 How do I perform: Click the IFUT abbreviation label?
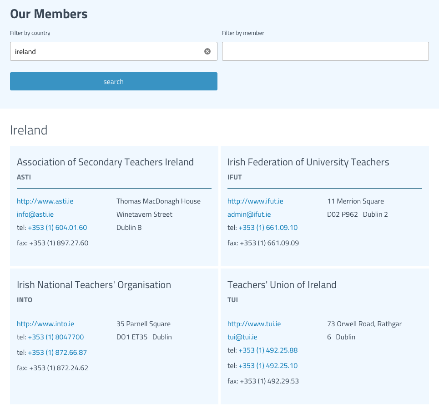point(234,177)
